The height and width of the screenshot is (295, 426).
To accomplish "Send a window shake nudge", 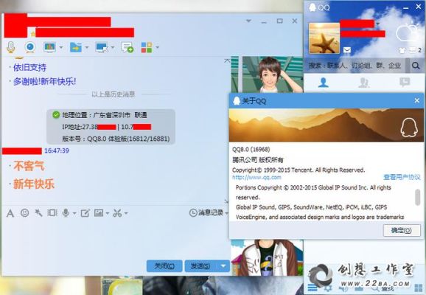I will (52, 212).
